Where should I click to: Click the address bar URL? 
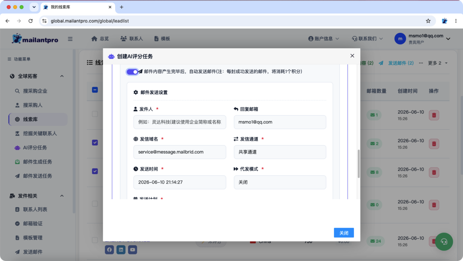90,21
